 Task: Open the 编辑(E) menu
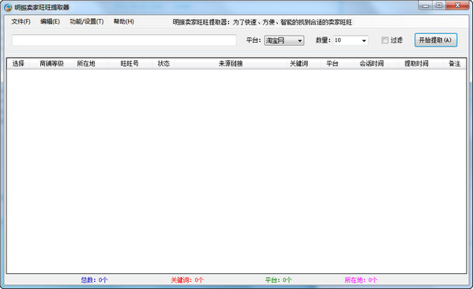pos(50,21)
